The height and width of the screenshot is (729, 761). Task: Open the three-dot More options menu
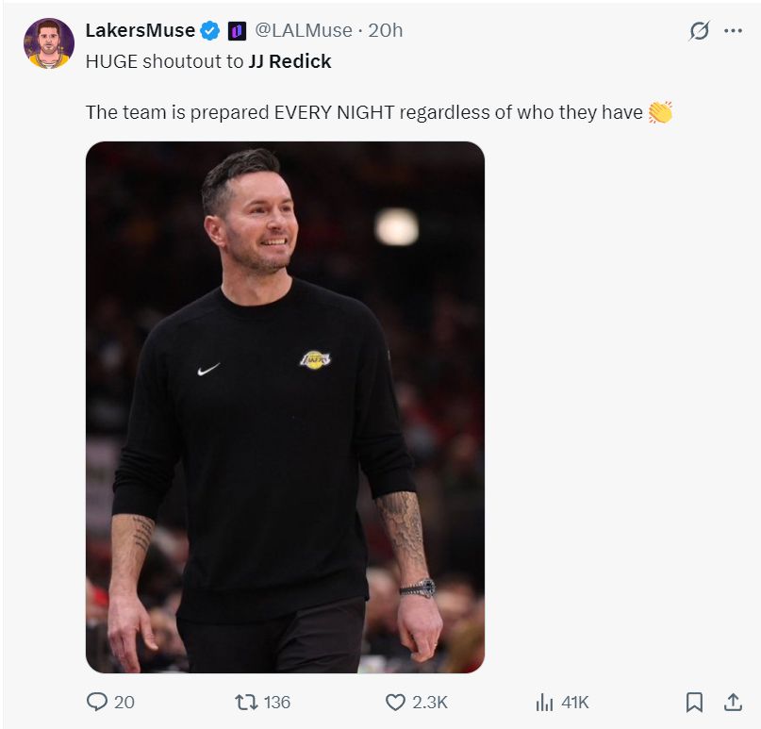733,31
